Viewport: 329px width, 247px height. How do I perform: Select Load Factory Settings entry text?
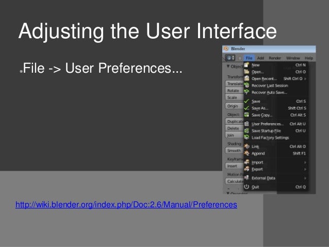270,138
